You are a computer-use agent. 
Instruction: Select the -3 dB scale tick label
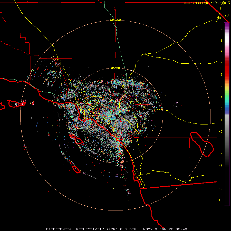(x=220, y=143)
